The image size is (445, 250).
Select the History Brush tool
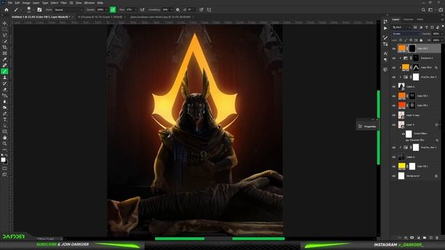point(5,83)
